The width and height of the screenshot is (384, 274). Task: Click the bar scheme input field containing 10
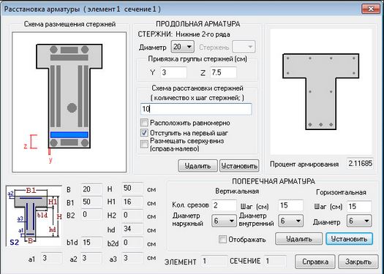click(196, 109)
